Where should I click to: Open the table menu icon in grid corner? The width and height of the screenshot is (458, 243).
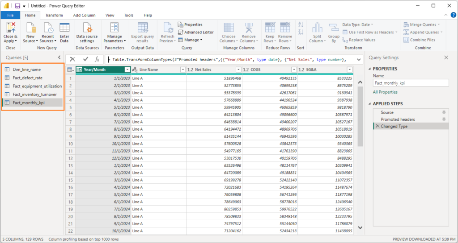(x=70, y=70)
